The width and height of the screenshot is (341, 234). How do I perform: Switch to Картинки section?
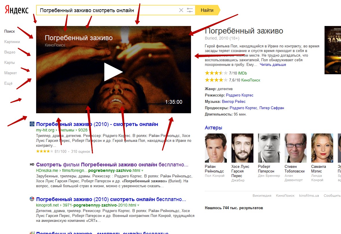[12, 42]
